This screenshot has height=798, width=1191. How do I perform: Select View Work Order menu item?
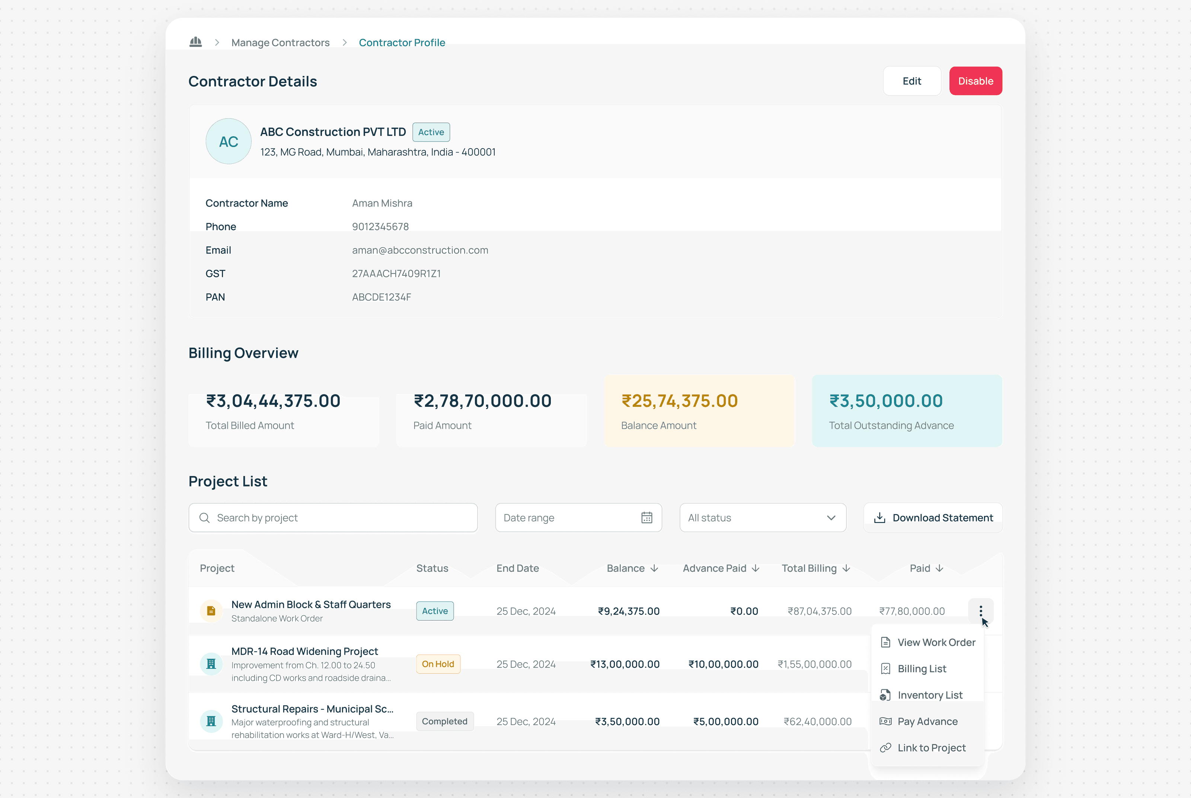(x=927, y=642)
